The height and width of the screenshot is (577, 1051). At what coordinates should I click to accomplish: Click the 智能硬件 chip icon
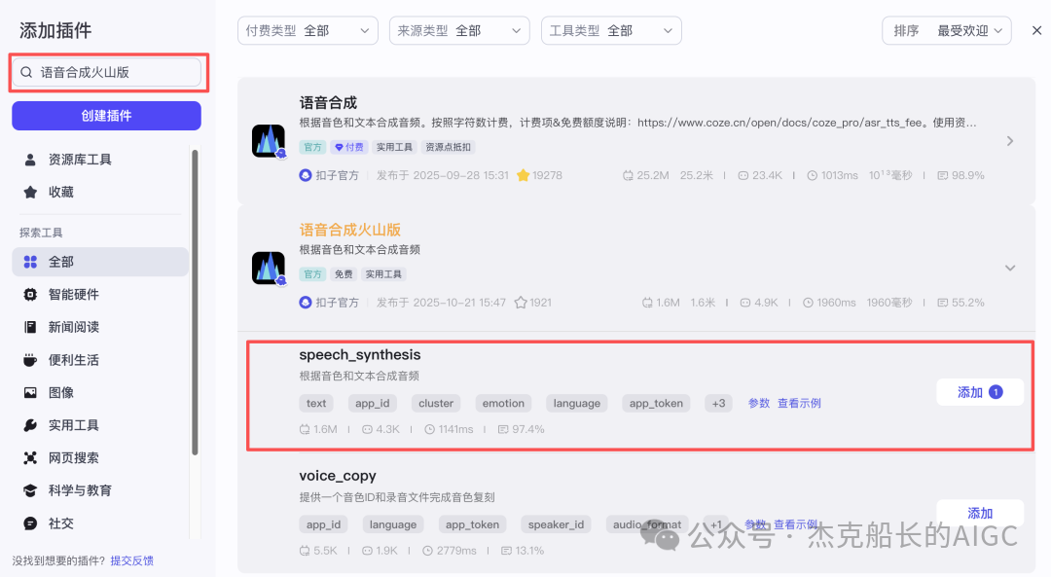coord(30,295)
